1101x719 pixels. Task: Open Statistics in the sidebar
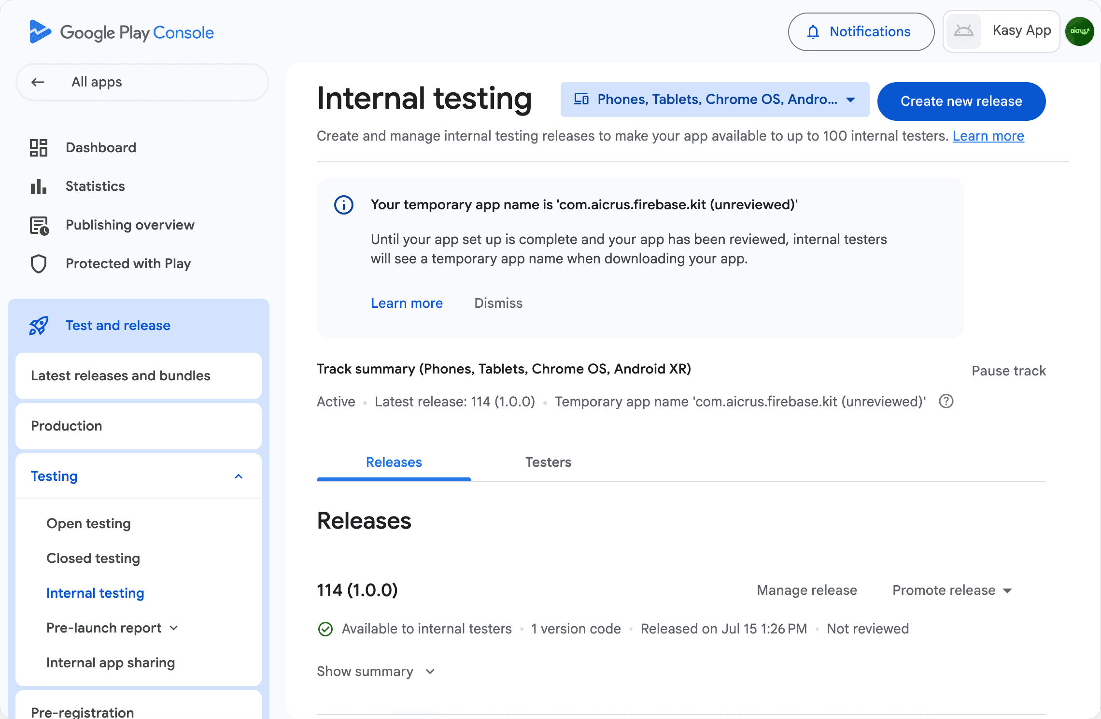pos(95,187)
